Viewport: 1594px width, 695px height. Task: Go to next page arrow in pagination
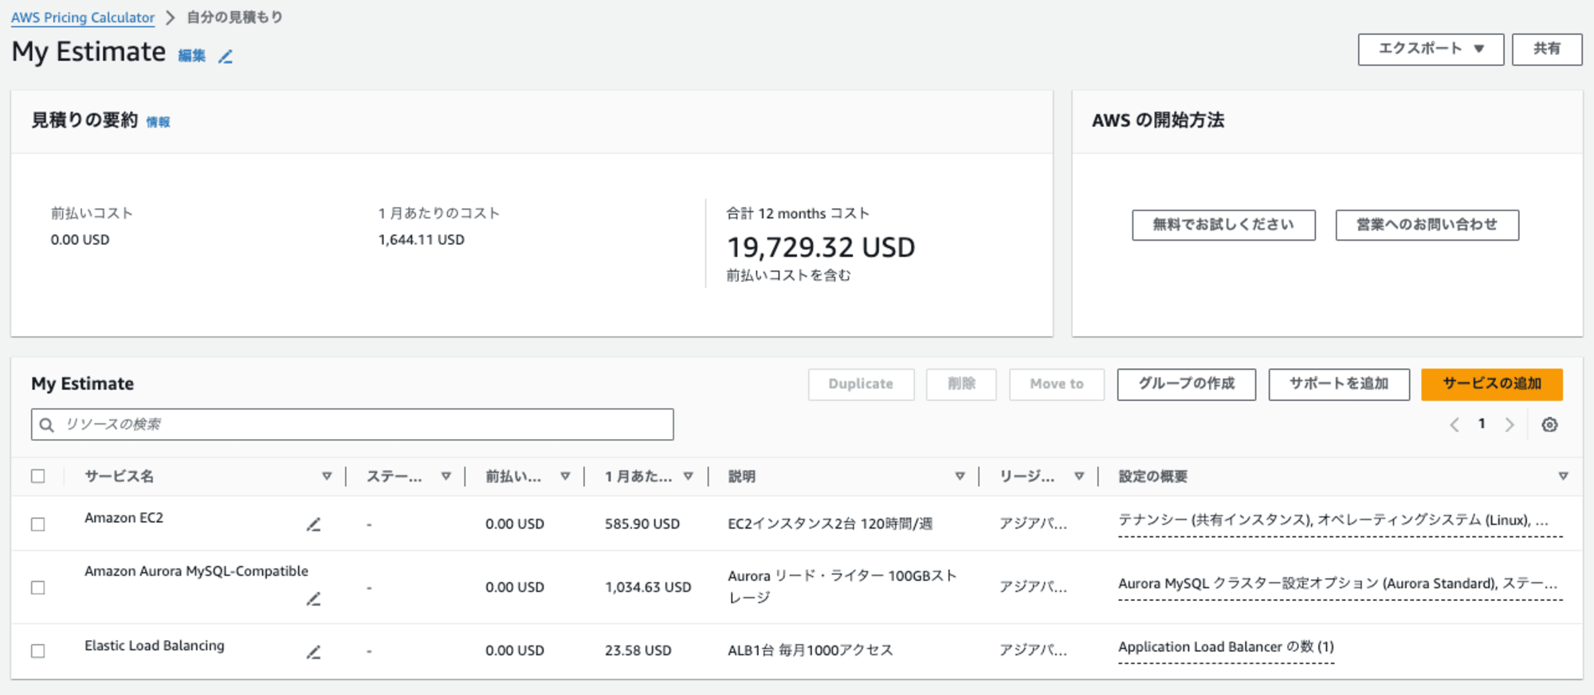pos(1510,425)
